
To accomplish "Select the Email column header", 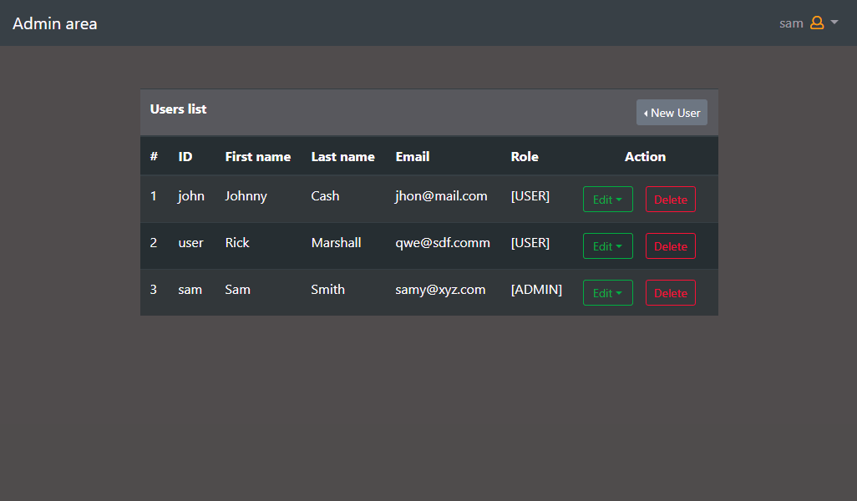I will pyautogui.click(x=413, y=157).
